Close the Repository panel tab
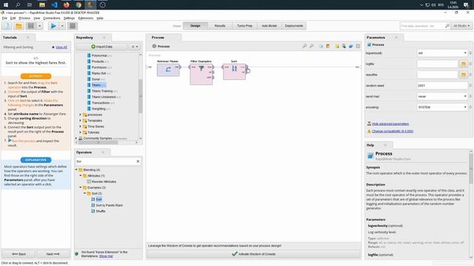The height and width of the screenshot is (266, 474). coord(104,38)
